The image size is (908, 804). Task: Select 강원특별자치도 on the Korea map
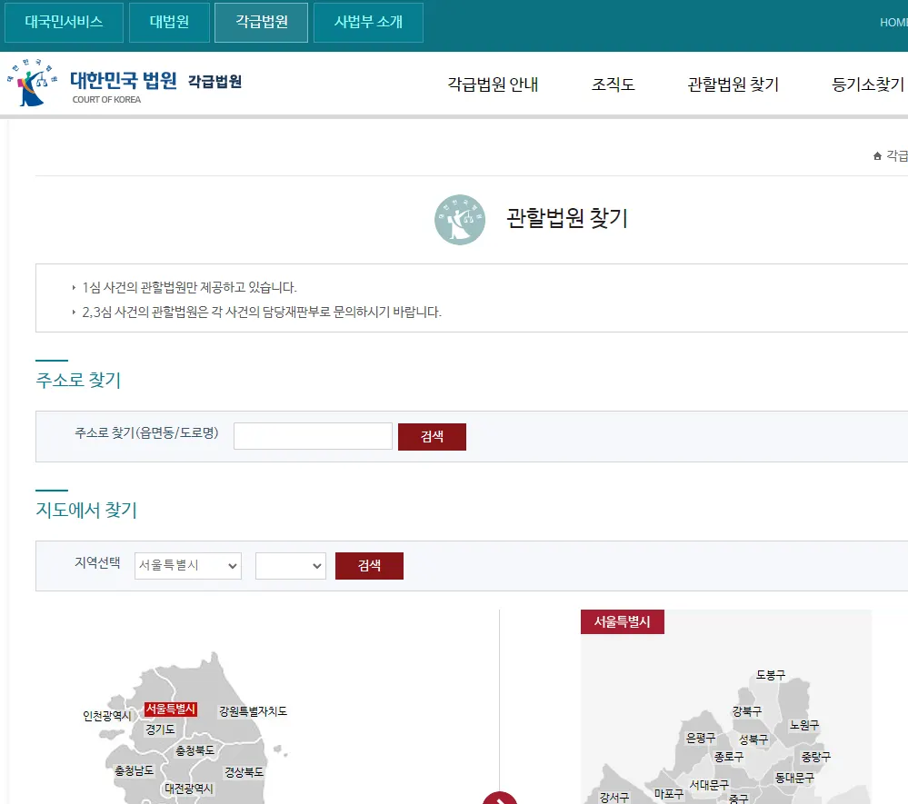[x=253, y=711]
